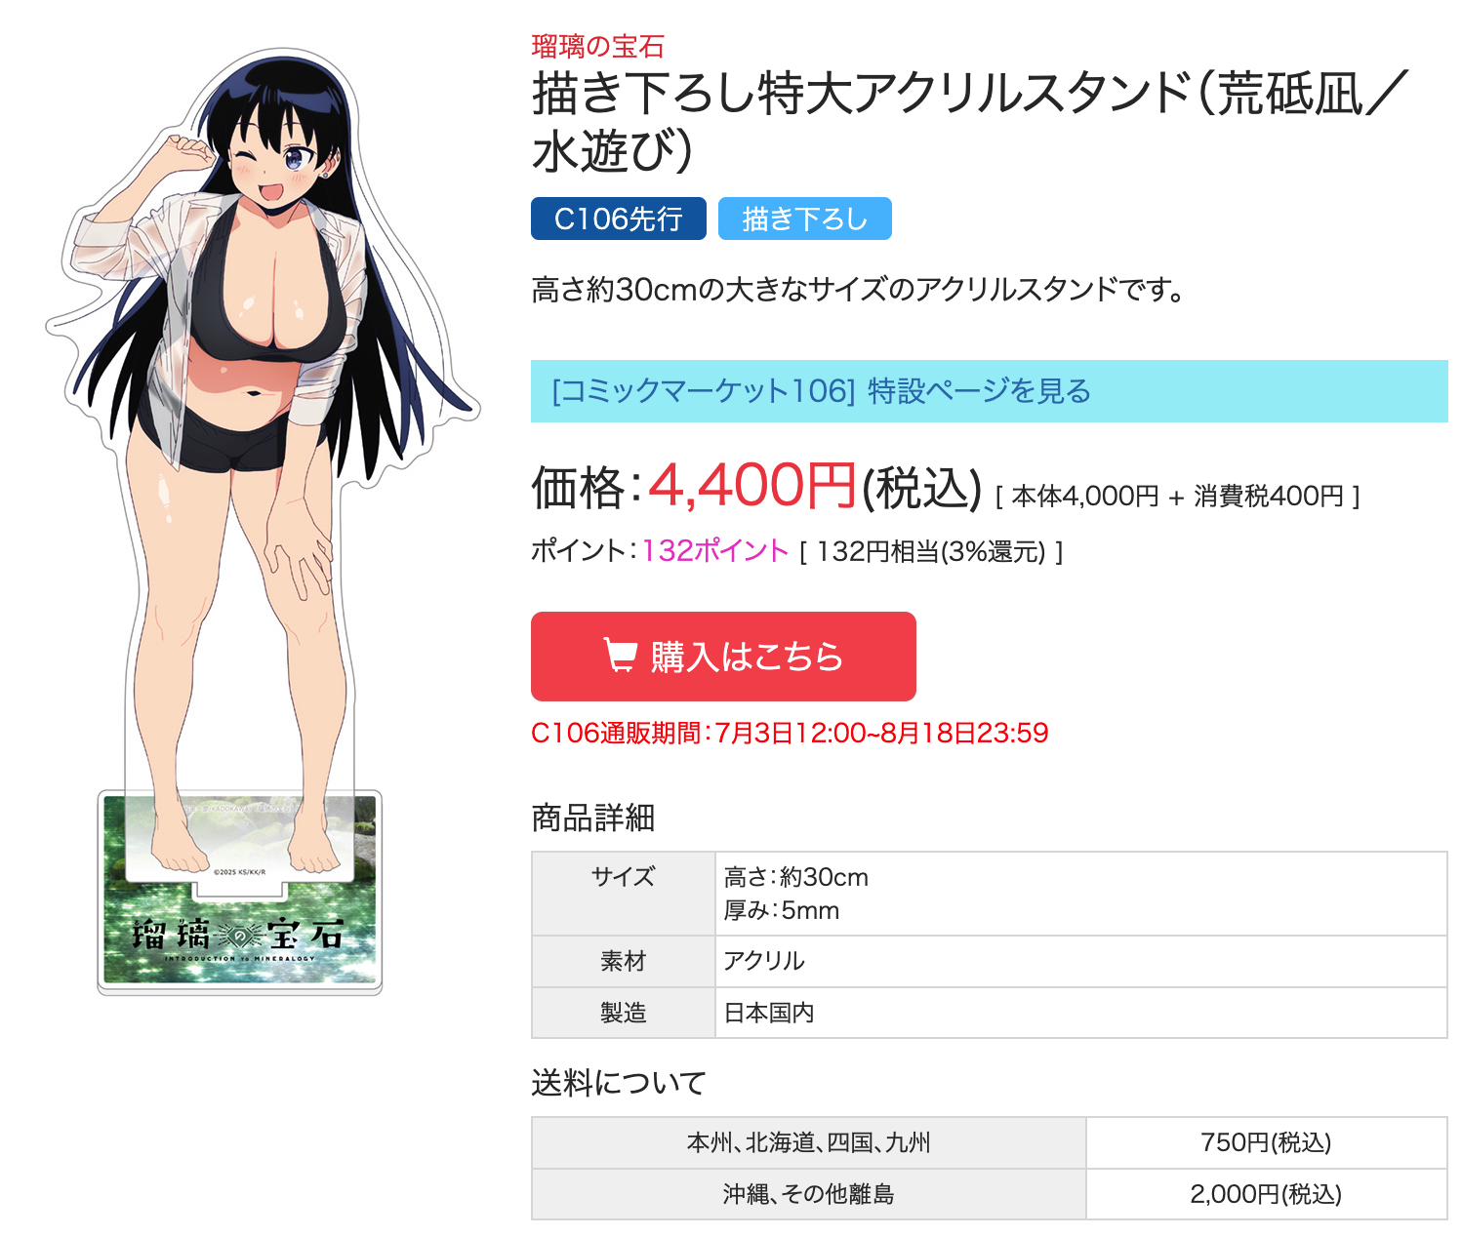This screenshot has width=1462, height=1237.
Task: Click the 送料について section heading
Action: [619, 1082]
